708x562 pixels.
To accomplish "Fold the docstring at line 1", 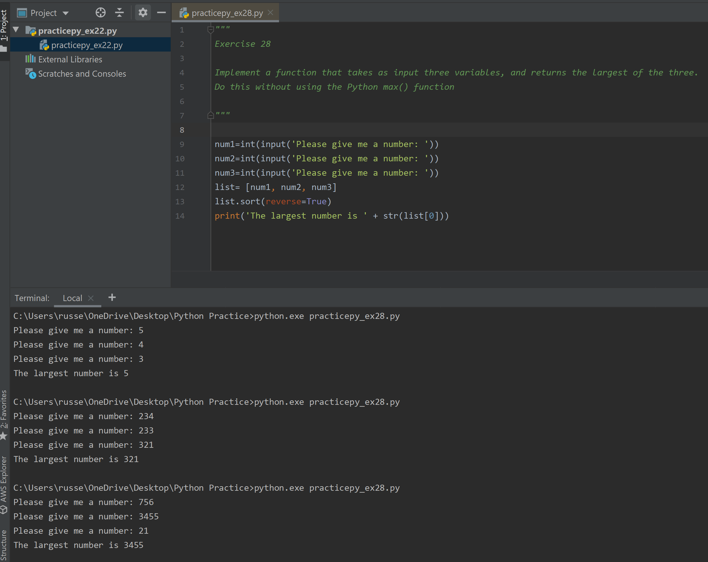I will pyautogui.click(x=211, y=30).
